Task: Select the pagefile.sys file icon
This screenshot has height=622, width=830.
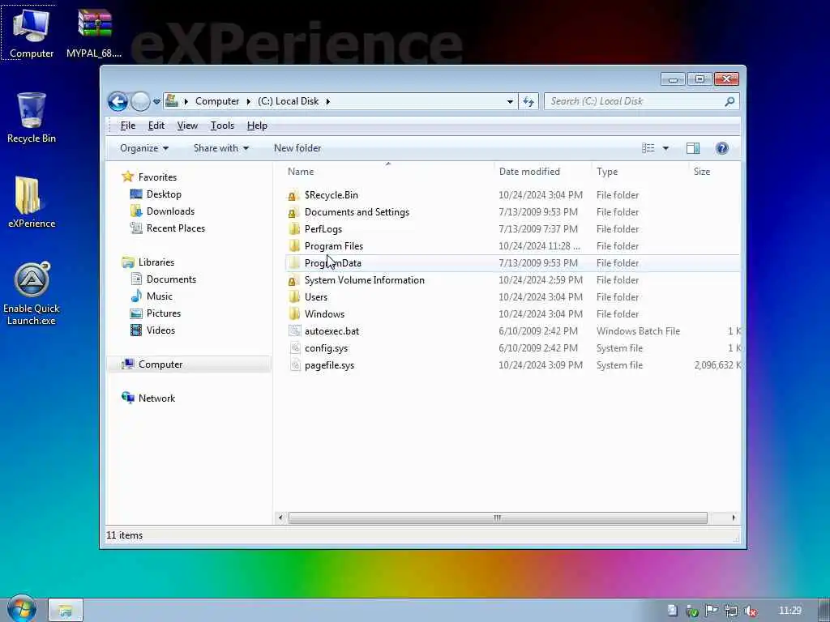Action: (x=295, y=365)
